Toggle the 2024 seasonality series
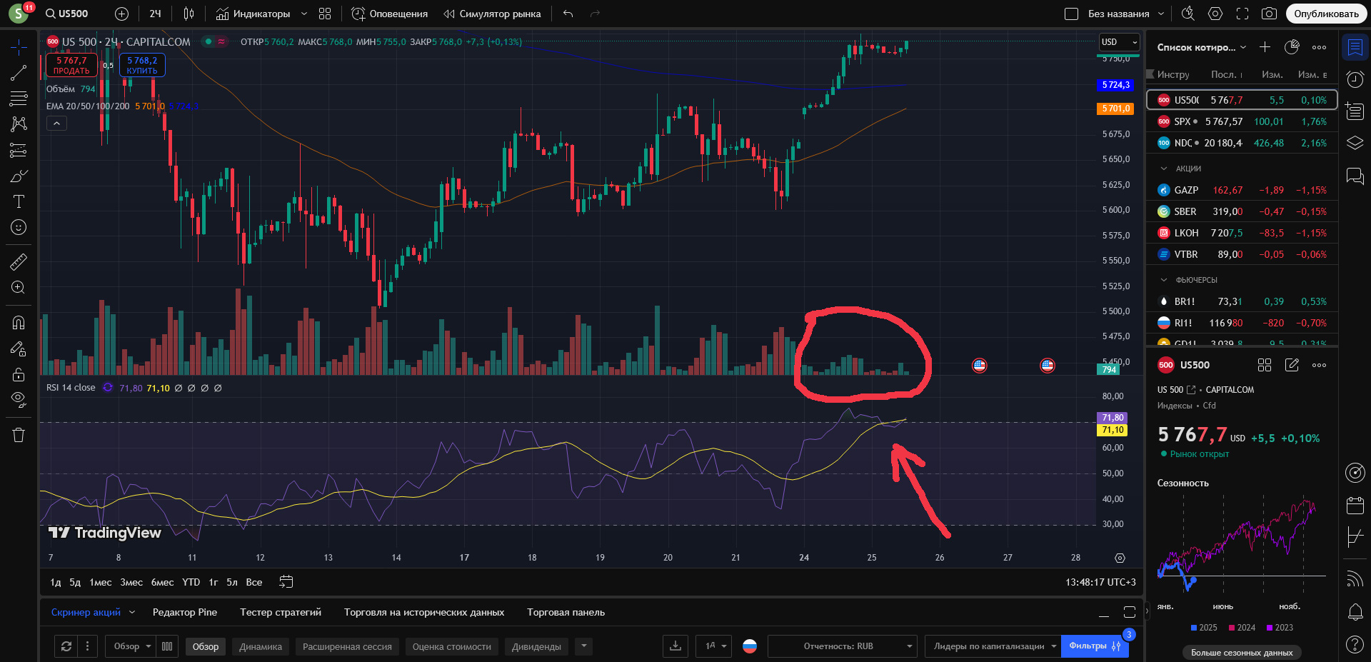This screenshot has width=1371, height=662. point(1242,628)
